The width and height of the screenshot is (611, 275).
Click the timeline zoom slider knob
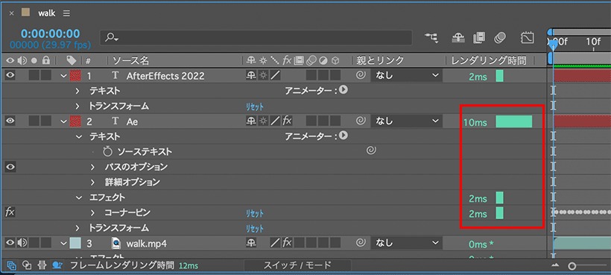tap(572, 265)
